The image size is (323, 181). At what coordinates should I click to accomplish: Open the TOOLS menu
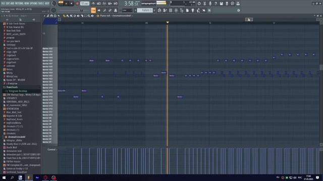(41, 4)
